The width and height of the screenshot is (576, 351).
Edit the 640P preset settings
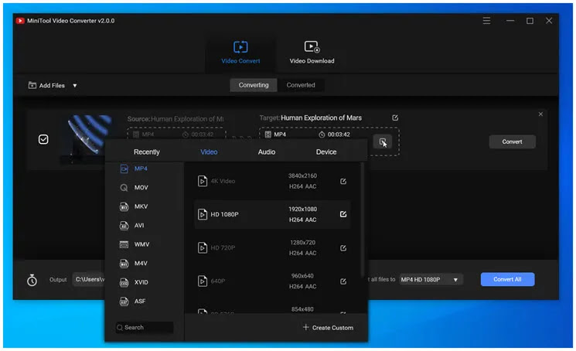pyautogui.click(x=343, y=281)
